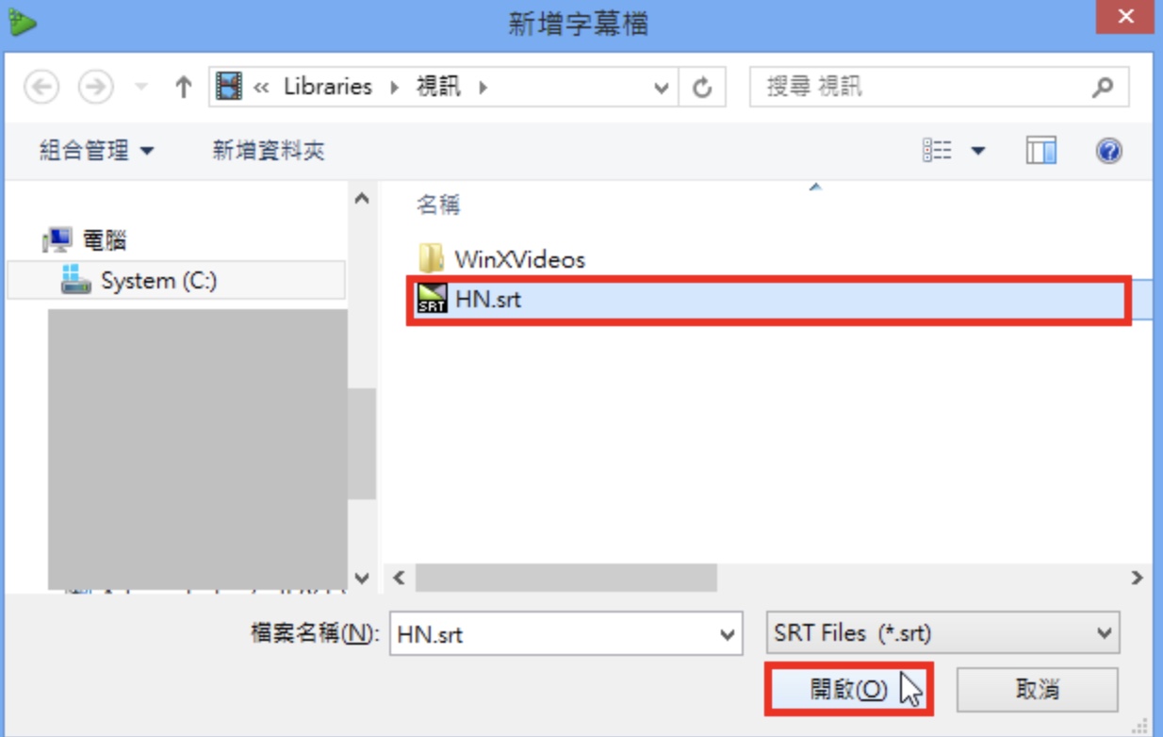Open the help question mark icon
This screenshot has width=1163, height=737.
1109,151
